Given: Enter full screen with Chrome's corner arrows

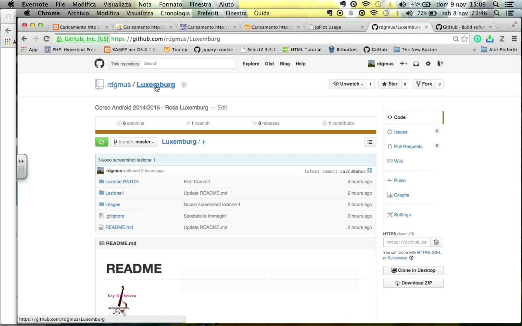Looking at the screenshot, I should (x=515, y=24).
